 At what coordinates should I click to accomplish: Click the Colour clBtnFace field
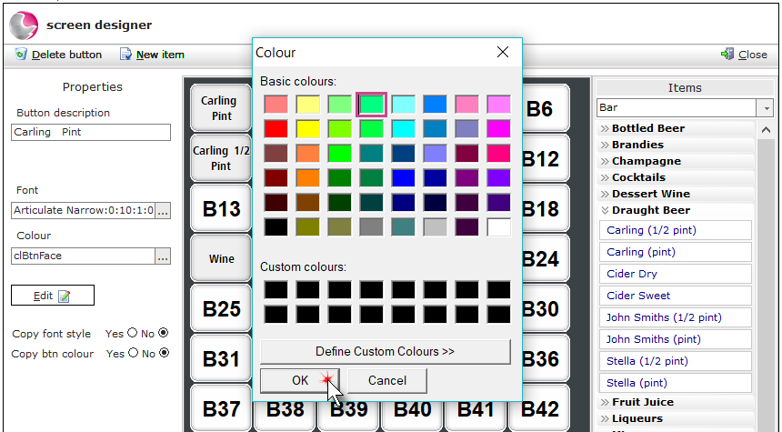coord(83,256)
